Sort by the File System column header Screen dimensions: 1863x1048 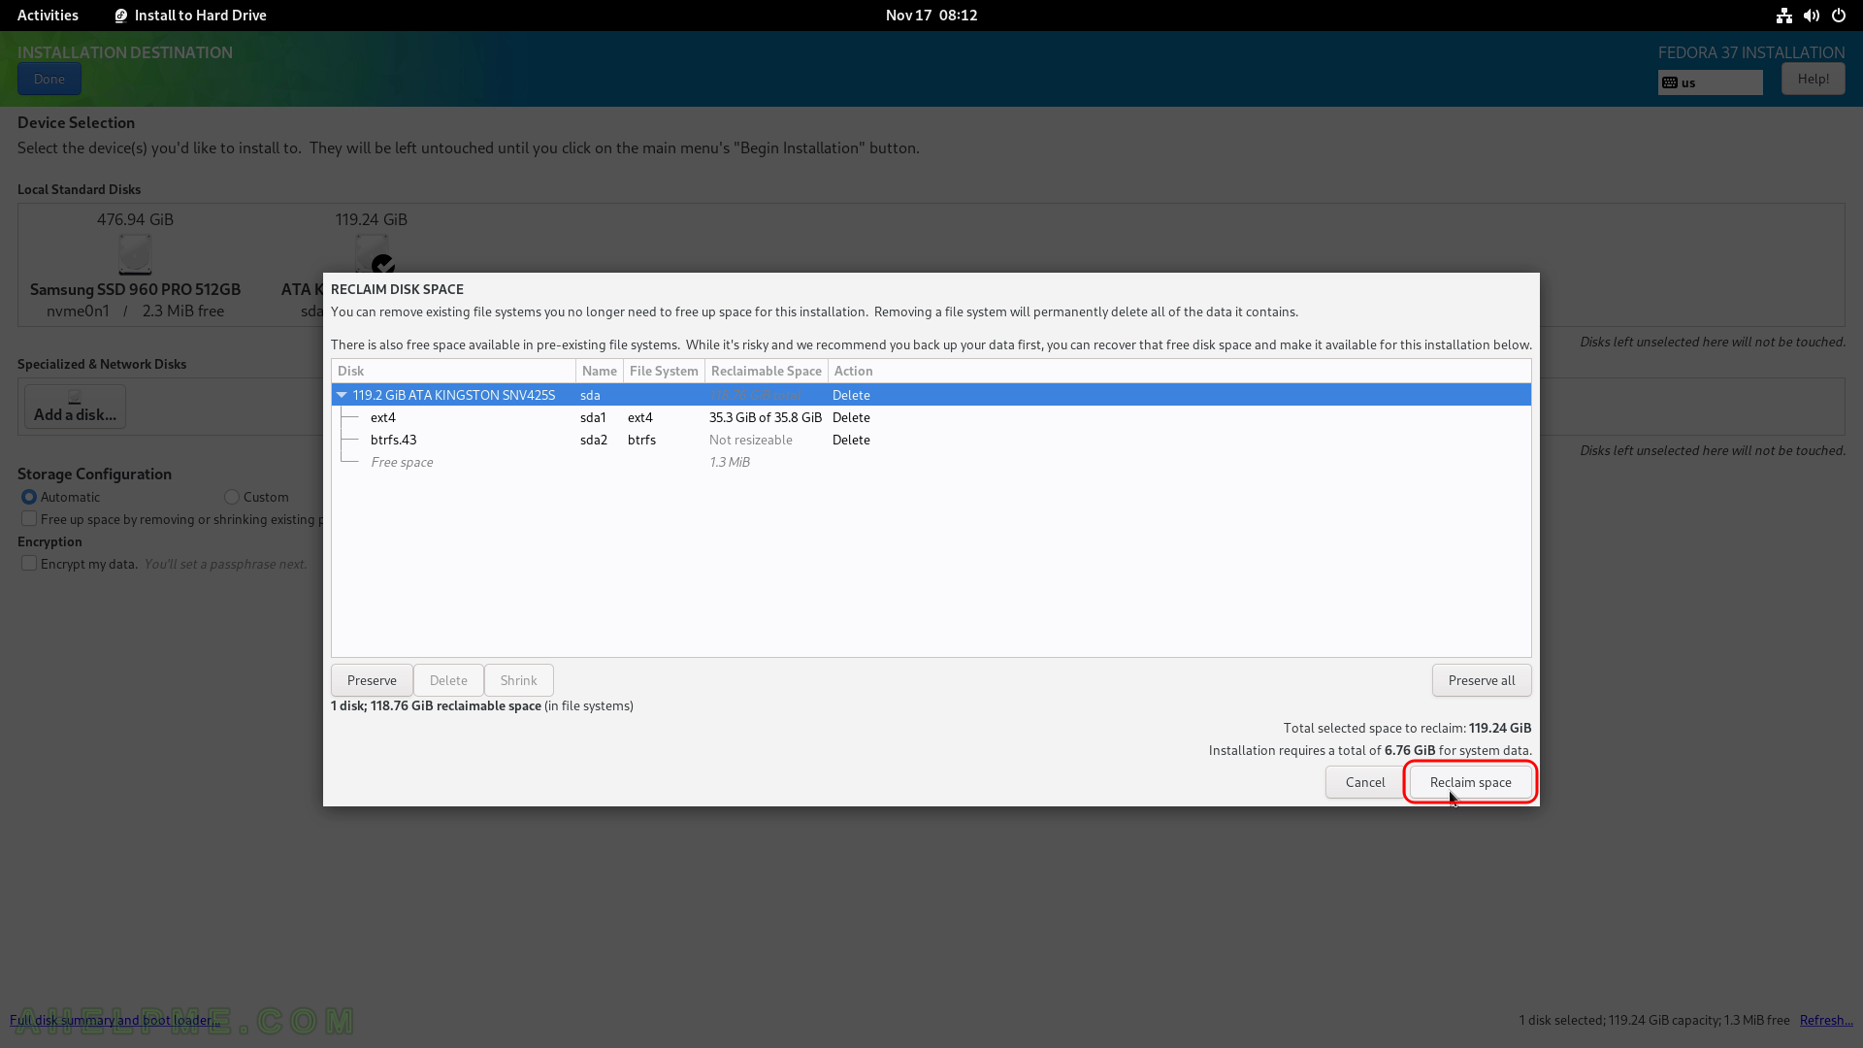point(664,371)
